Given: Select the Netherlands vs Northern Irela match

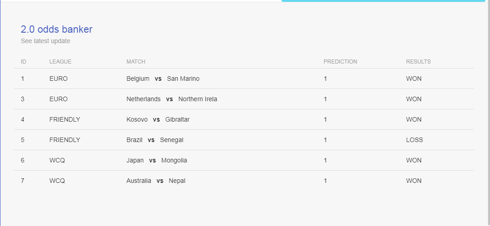Looking at the screenshot, I should tap(171, 99).
